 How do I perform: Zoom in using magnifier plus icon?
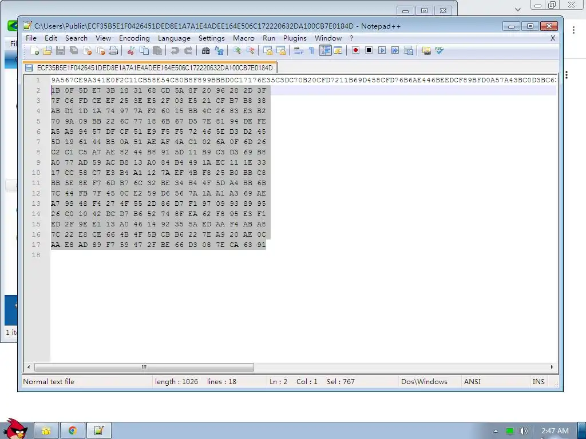coord(236,50)
